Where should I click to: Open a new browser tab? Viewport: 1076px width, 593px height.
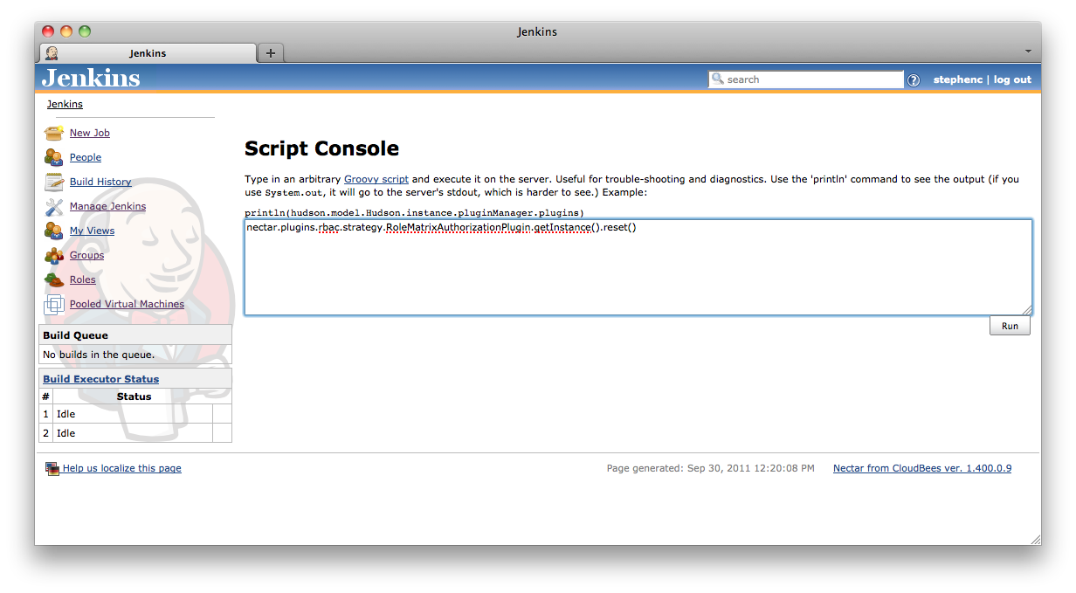(x=271, y=53)
